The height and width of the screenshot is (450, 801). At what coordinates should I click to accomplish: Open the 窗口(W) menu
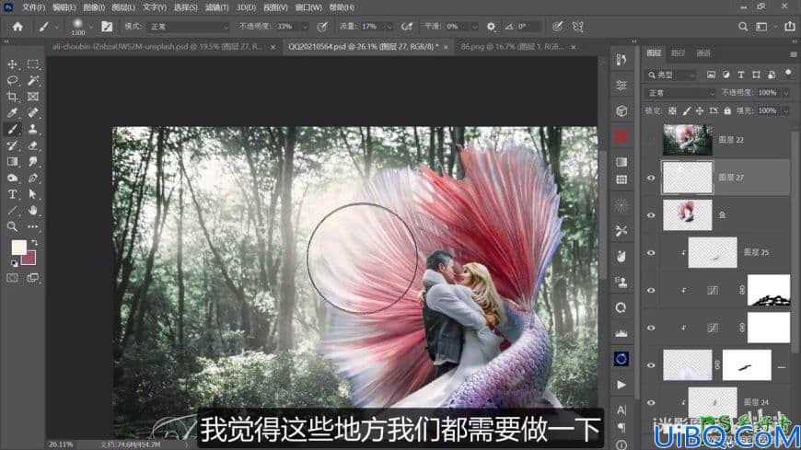coord(308,7)
